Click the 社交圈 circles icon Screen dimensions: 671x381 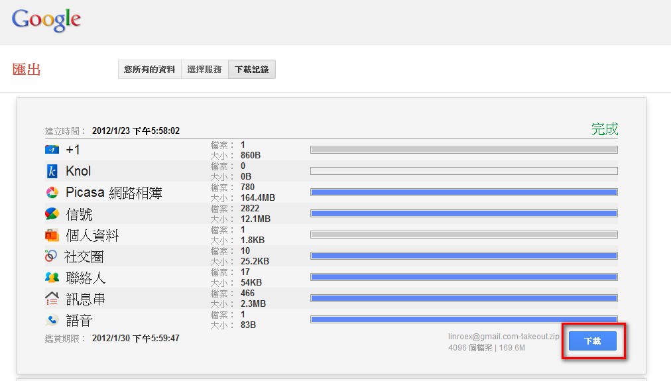pos(51,256)
